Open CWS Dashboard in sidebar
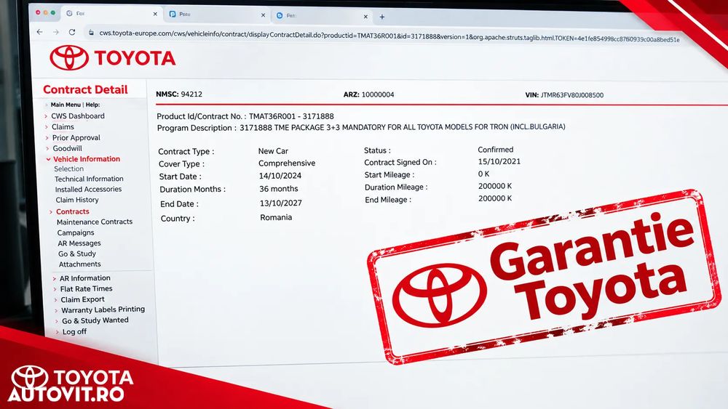The width and height of the screenshot is (728, 409). tap(78, 116)
